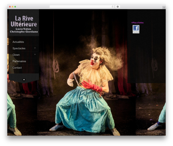Click the text "Lucie Valon"
Image resolution: width=173 pixels, height=146 pixels.
24,29
